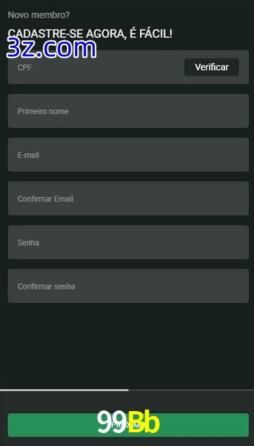
Task: Focus the Senha password field
Action: (128, 242)
